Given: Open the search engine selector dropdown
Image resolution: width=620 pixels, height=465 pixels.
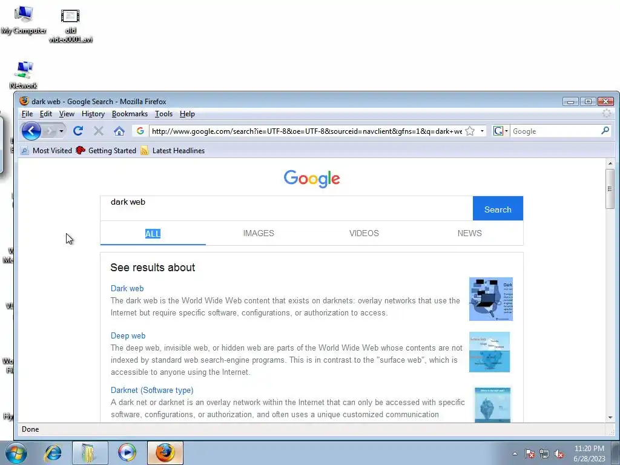Looking at the screenshot, I should (x=501, y=131).
